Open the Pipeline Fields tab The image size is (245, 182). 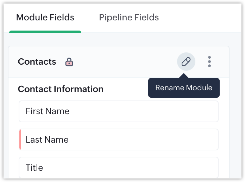pyautogui.click(x=129, y=17)
